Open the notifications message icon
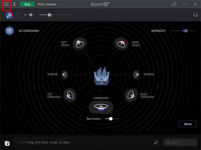This screenshot has width=201, height=150. pos(174,4)
